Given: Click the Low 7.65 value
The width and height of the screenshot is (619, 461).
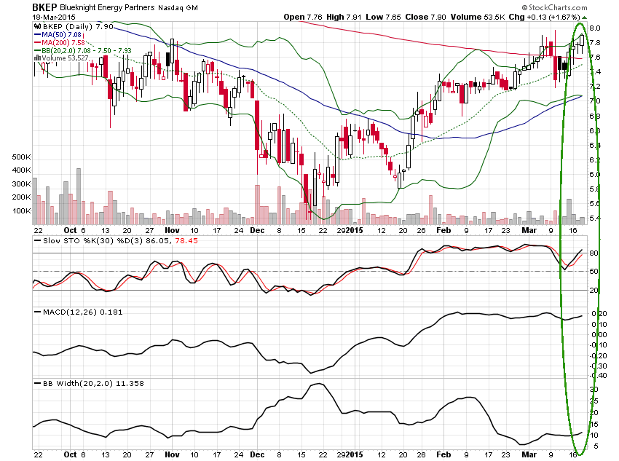Looking at the screenshot, I should tap(383, 17).
